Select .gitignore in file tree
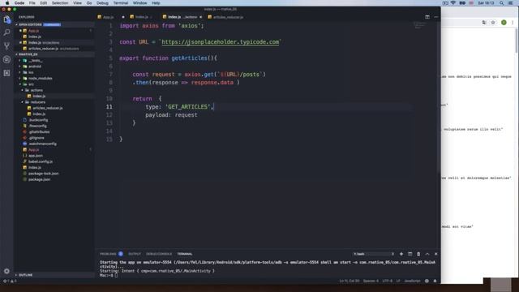Screen dimensions: 519x292 (x=36, y=138)
